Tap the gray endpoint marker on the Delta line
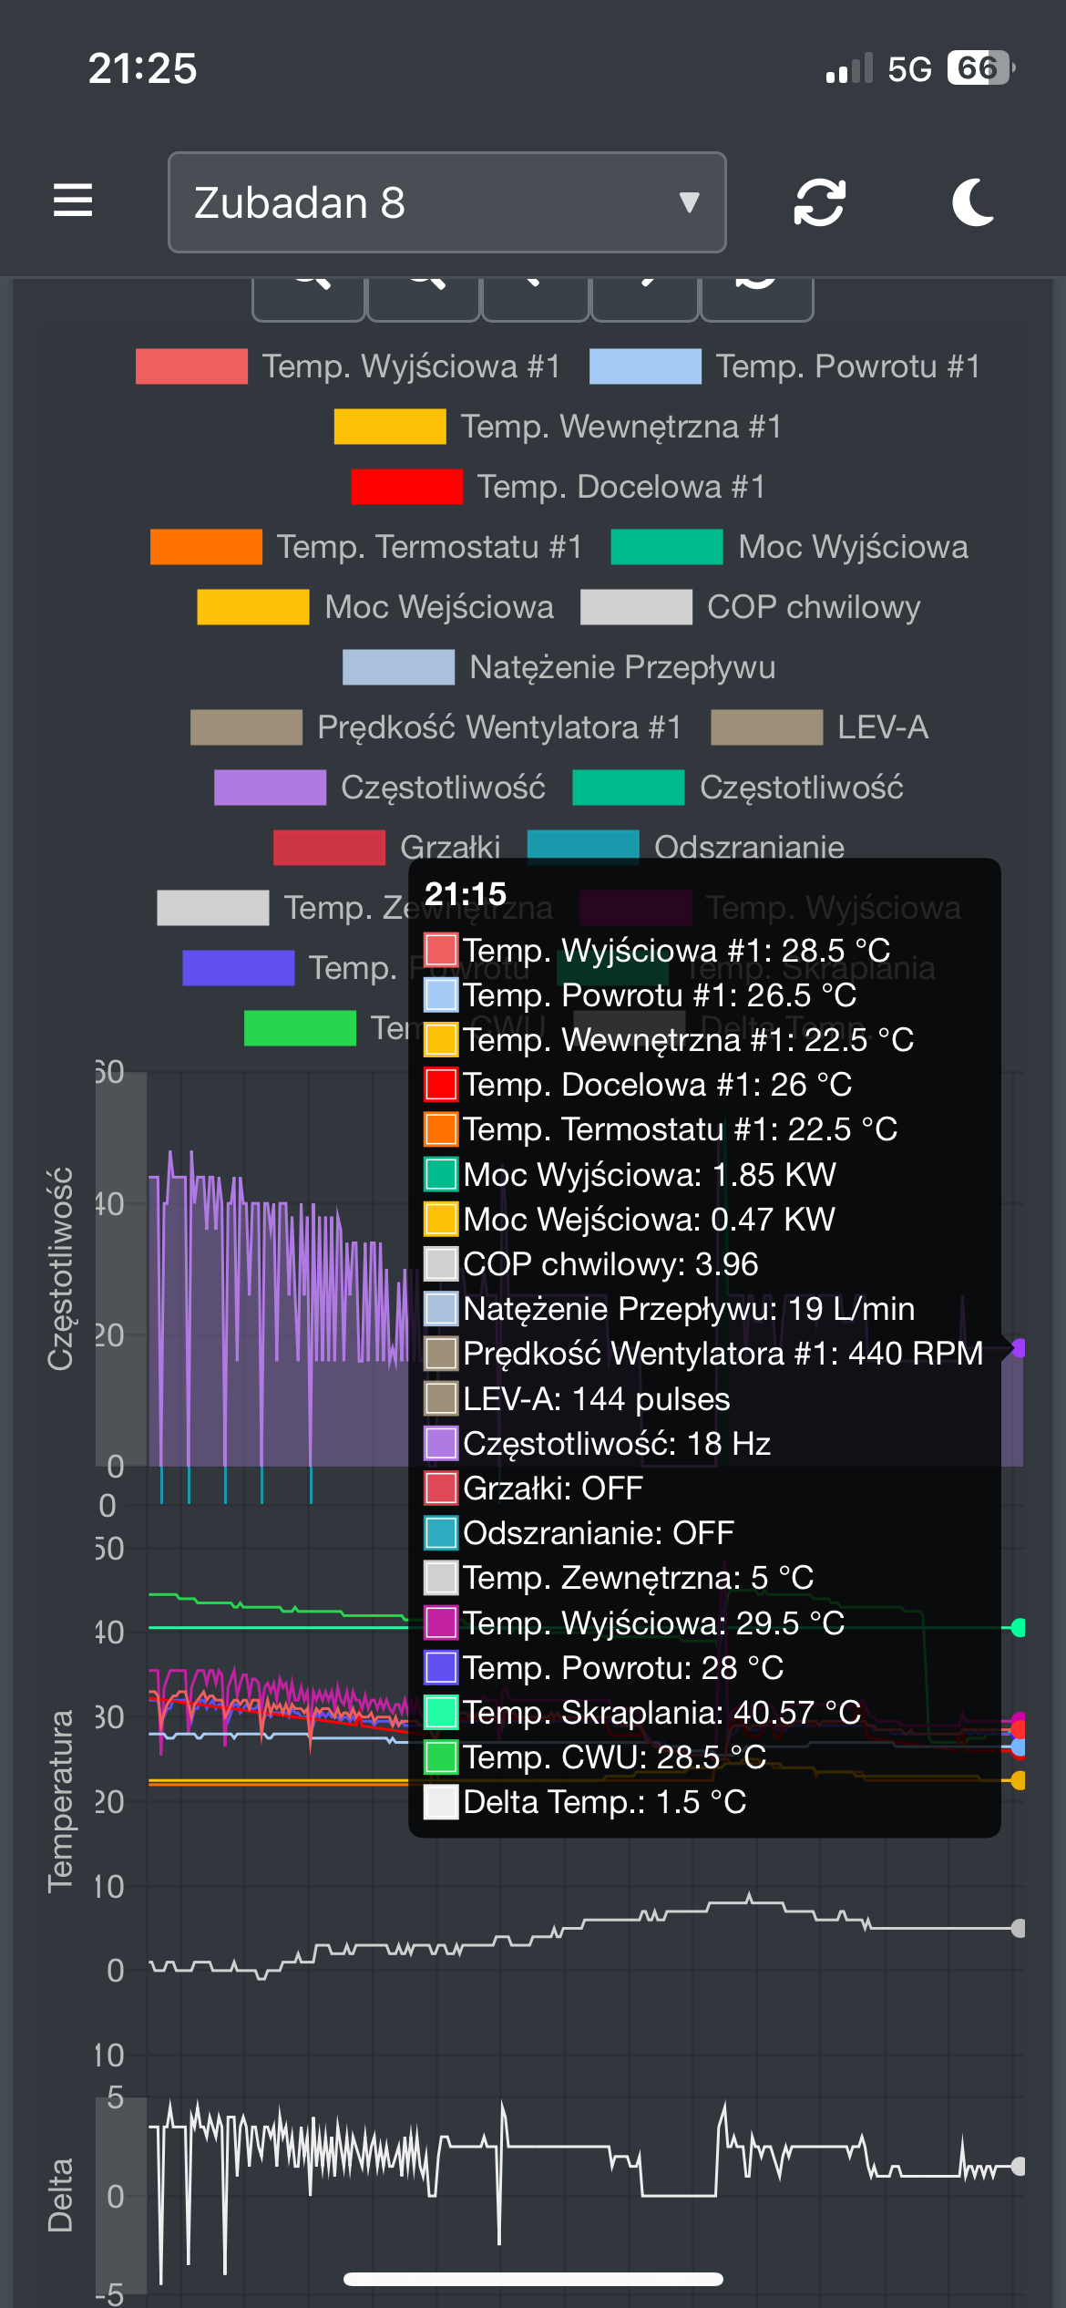The width and height of the screenshot is (1066, 2308). pyautogui.click(x=1019, y=2166)
